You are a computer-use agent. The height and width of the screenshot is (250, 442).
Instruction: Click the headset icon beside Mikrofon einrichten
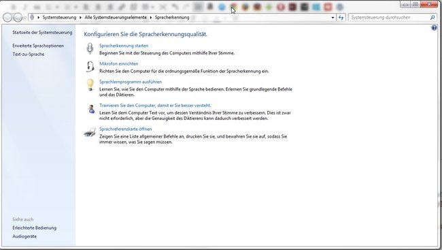coord(90,67)
